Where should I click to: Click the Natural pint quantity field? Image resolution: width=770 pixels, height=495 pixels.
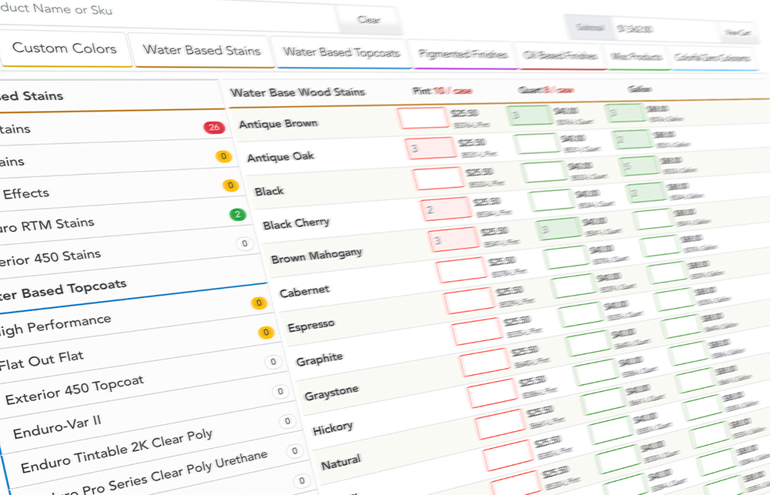point(500,426)
